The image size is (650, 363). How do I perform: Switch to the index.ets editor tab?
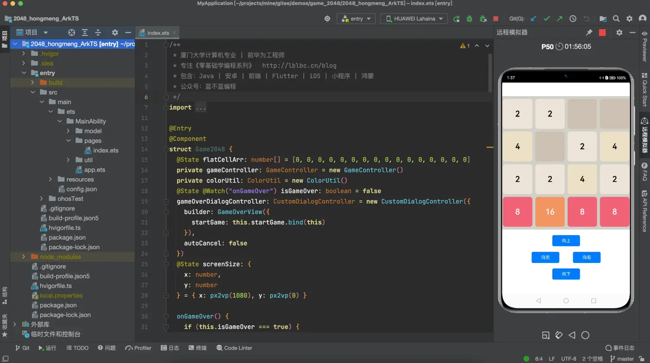158,33
